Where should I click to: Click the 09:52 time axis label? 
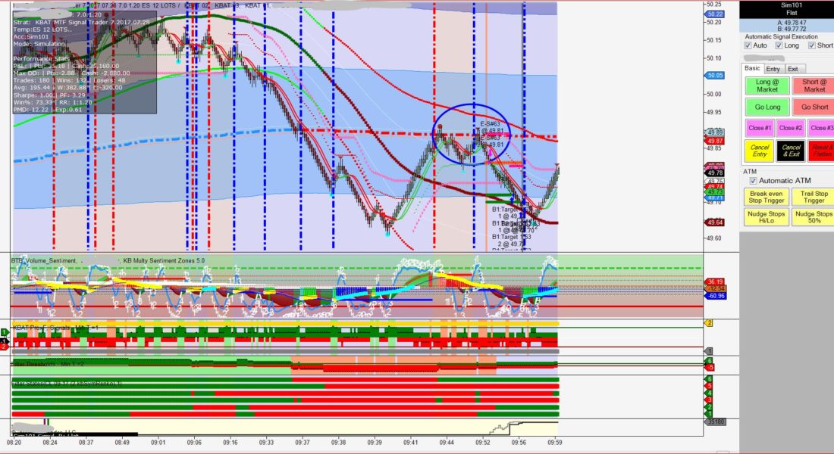pos(482,443)
